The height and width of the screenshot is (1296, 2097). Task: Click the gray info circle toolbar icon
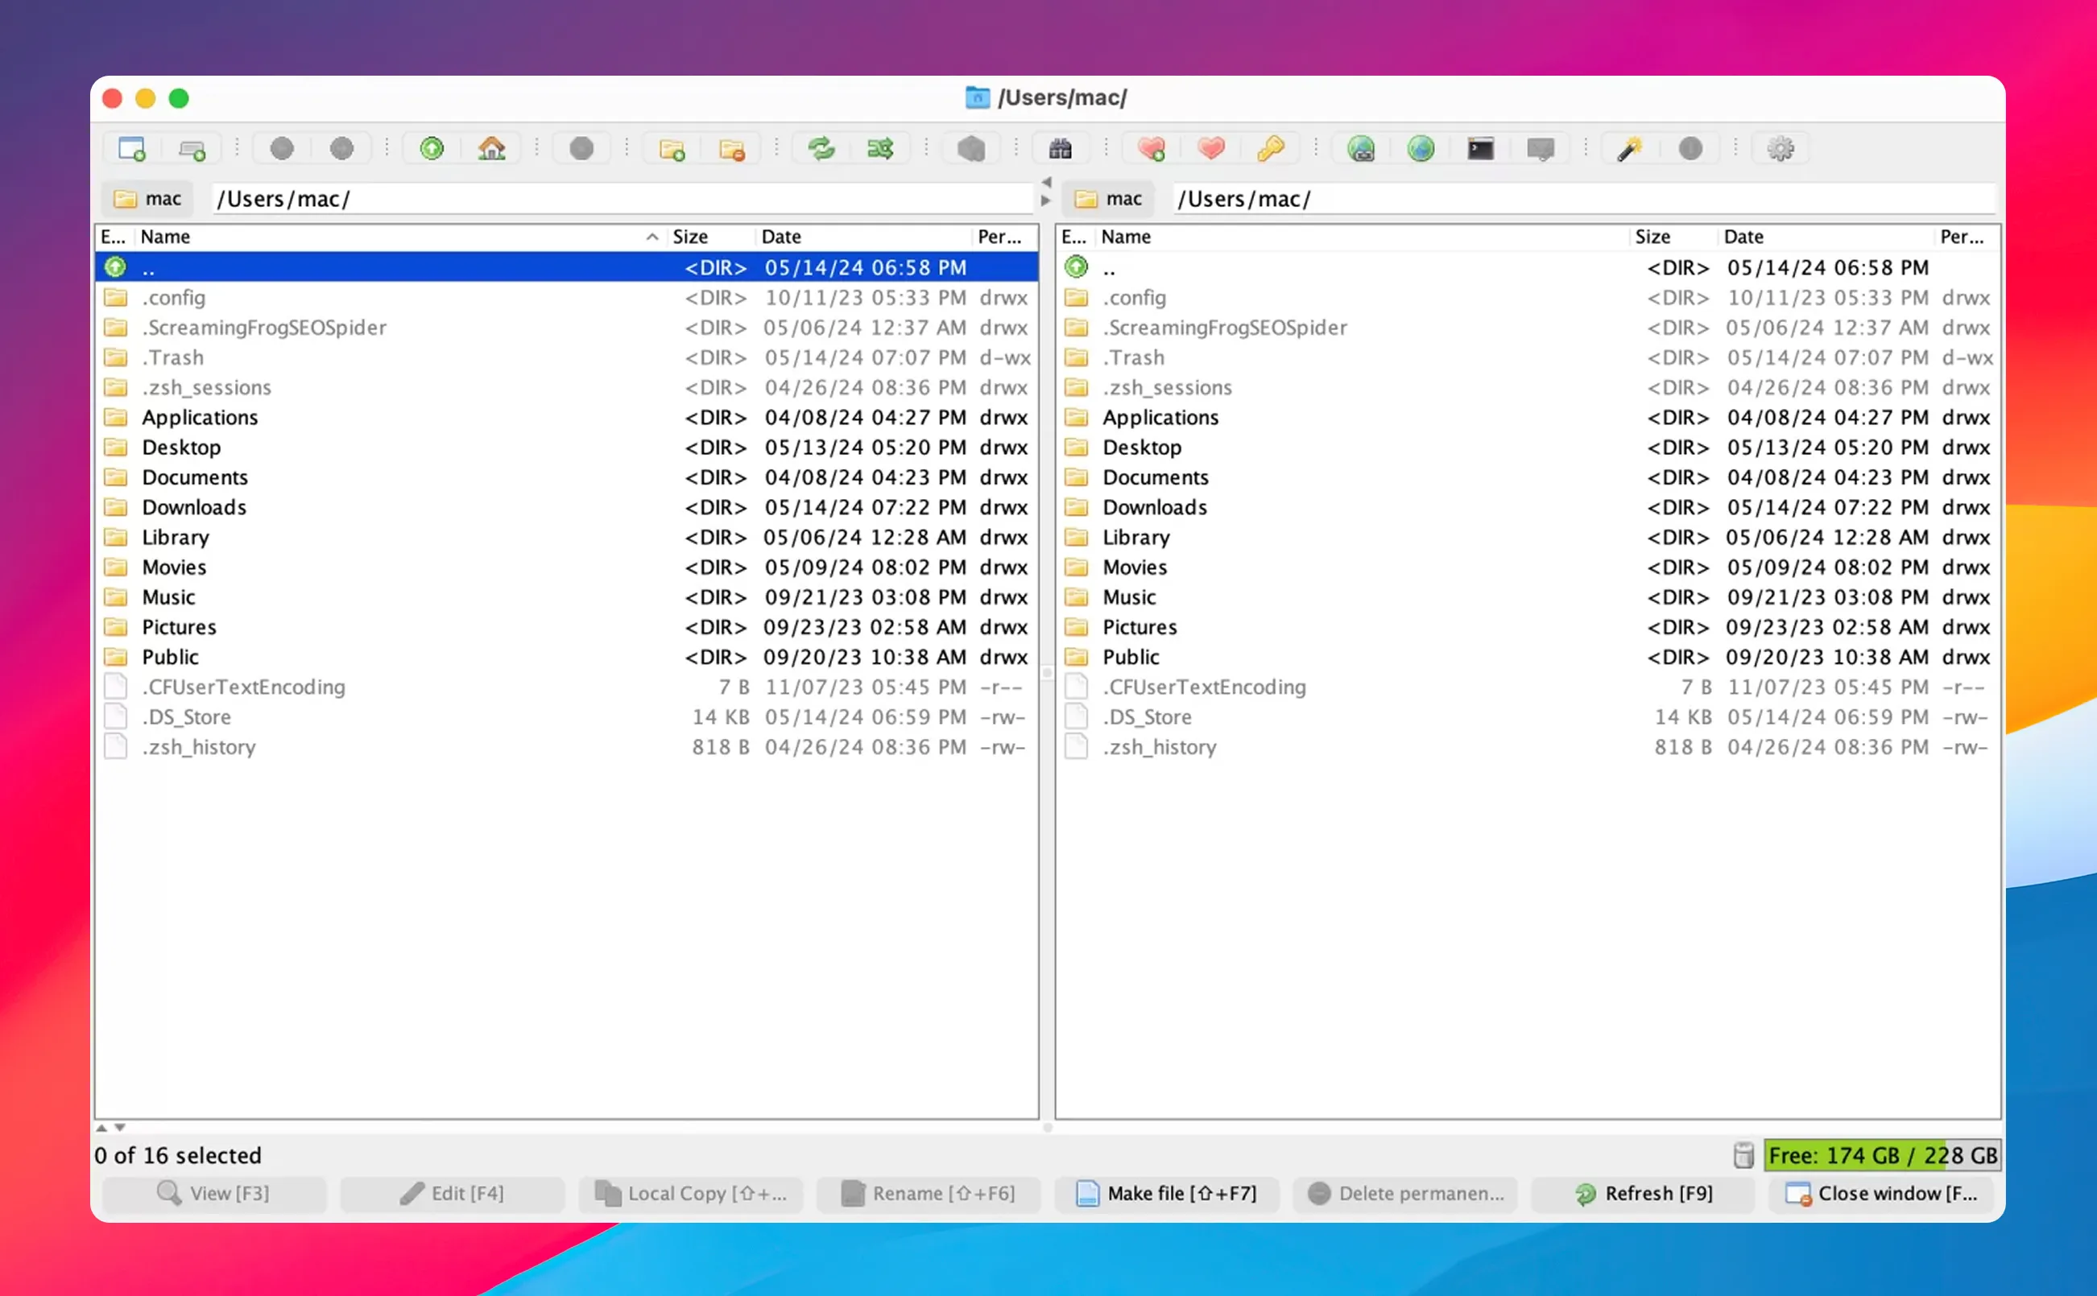[1690, 149]
